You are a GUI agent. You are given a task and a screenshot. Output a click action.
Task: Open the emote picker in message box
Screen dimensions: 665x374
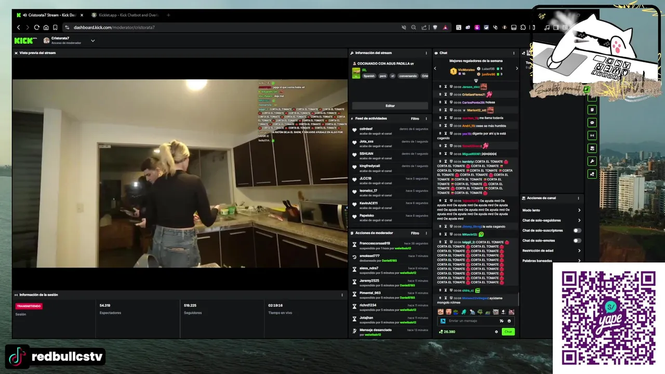(x=509, y=321)
